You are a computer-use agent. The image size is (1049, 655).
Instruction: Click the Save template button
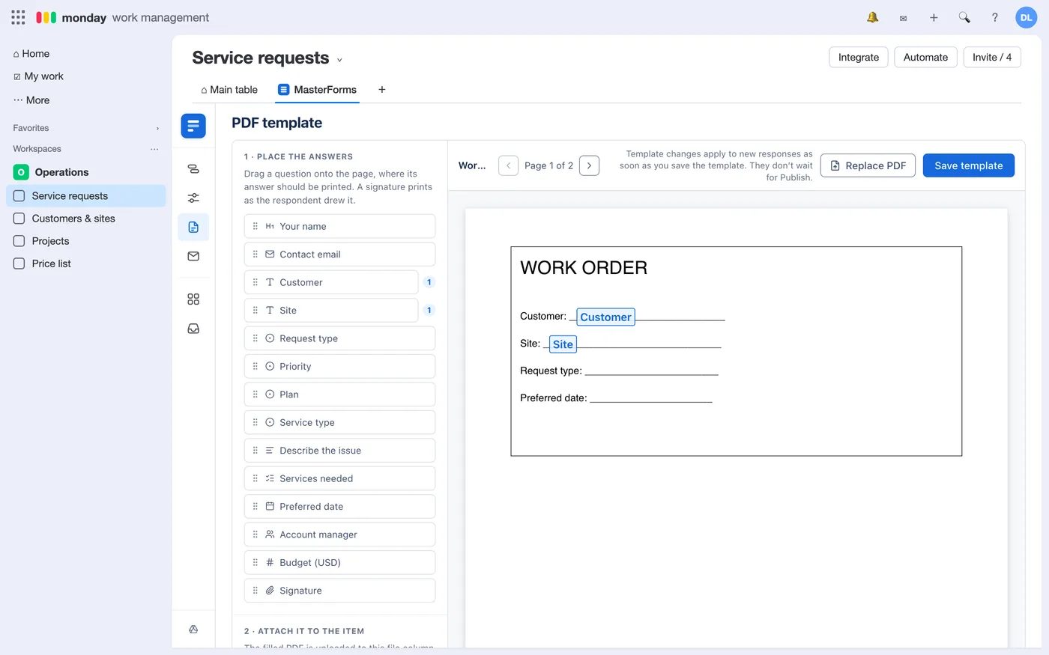[x=969, y=165]
